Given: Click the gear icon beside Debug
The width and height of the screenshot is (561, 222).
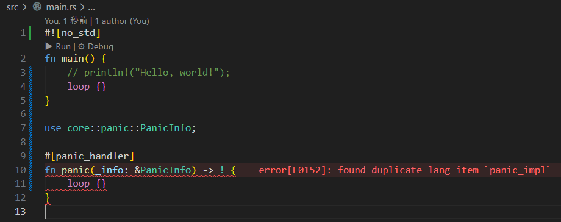Looking at the screenshot, I should click(81, 46).
